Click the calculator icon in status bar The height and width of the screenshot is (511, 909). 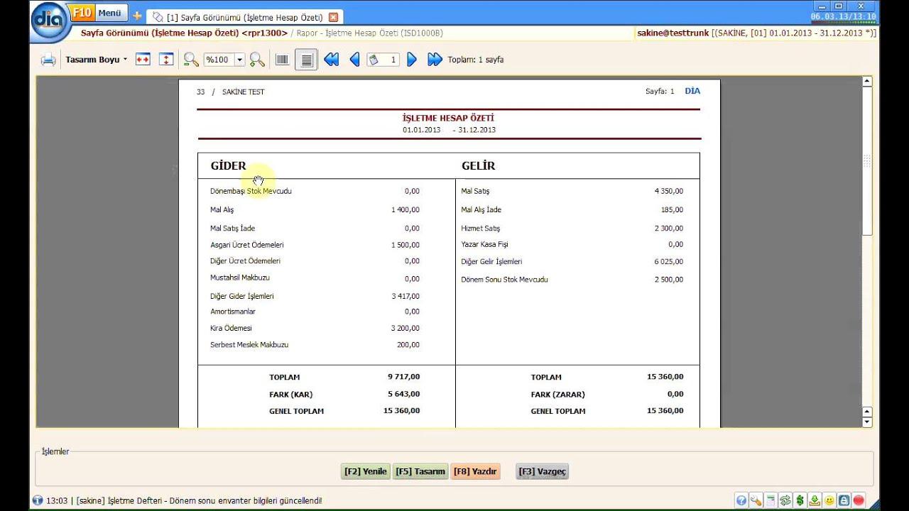[x=771, y=500]
